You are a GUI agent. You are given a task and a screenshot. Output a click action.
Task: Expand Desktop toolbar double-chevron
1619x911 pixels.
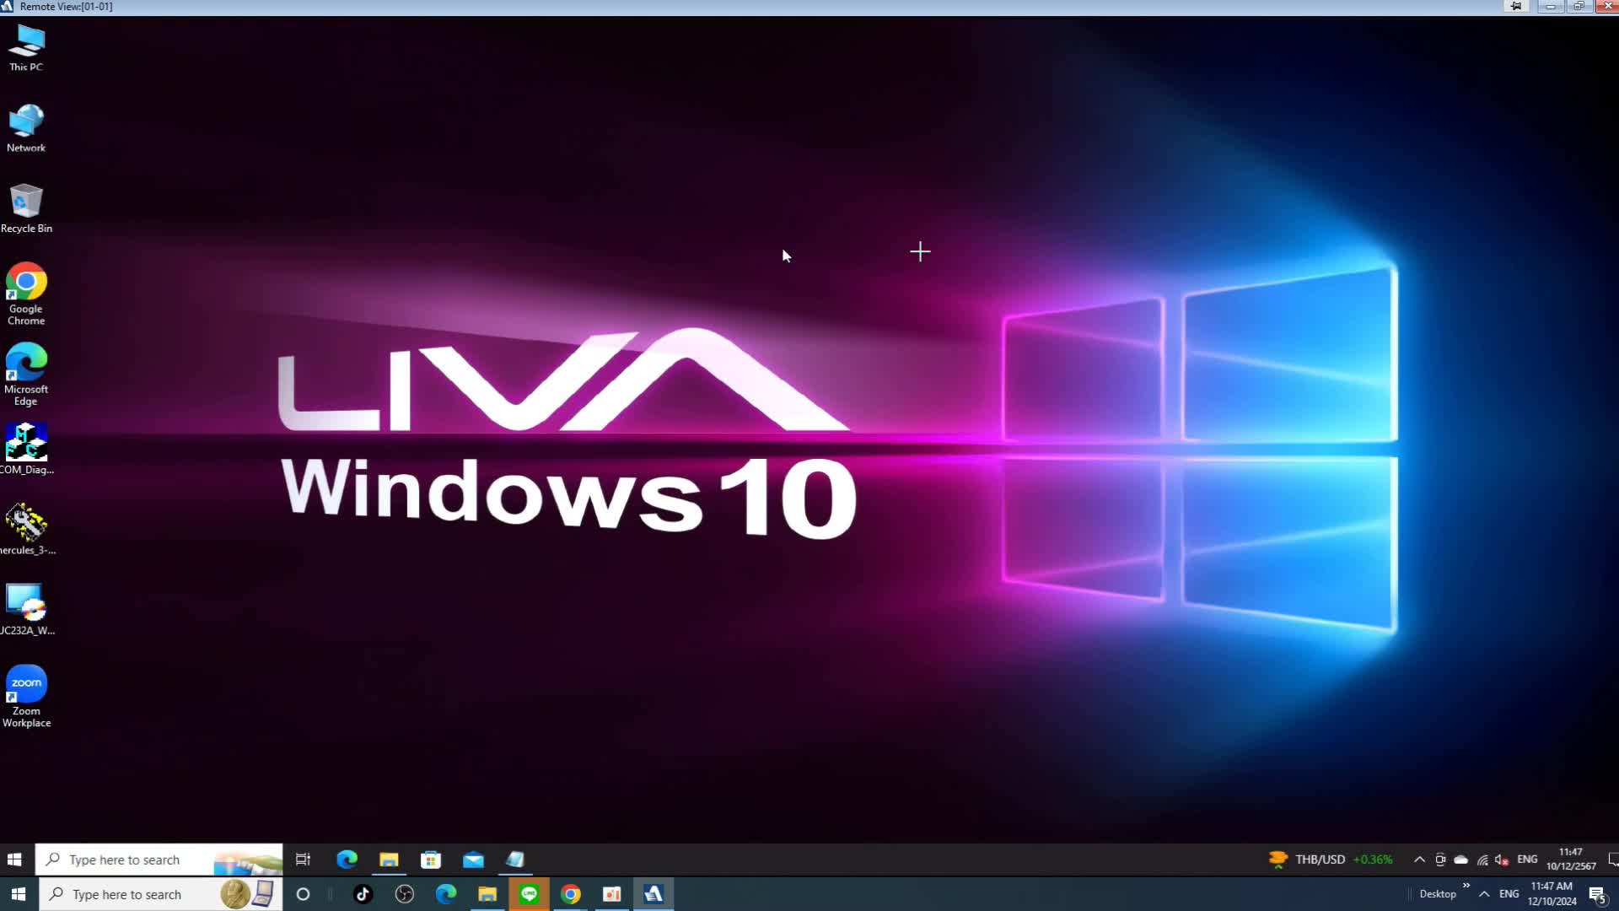coord(1466,886)
